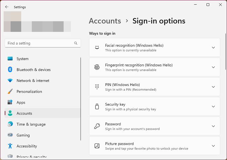The height and width of the screenshot is (160, 227).
Task: Click the fingerprint icon
Action: click(x=97, y=67)
